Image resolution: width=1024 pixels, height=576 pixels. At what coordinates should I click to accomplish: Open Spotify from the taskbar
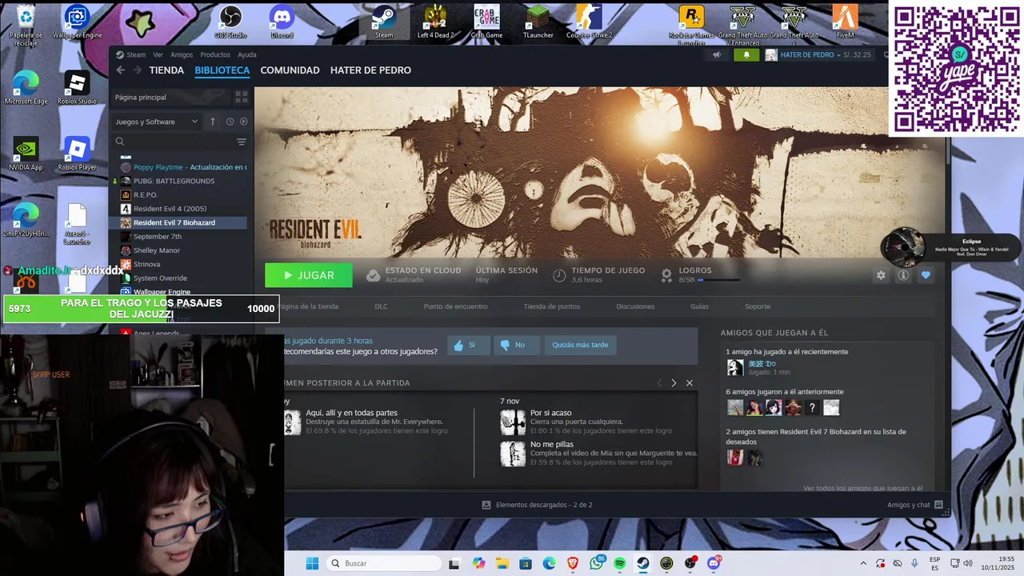point(620,563)
